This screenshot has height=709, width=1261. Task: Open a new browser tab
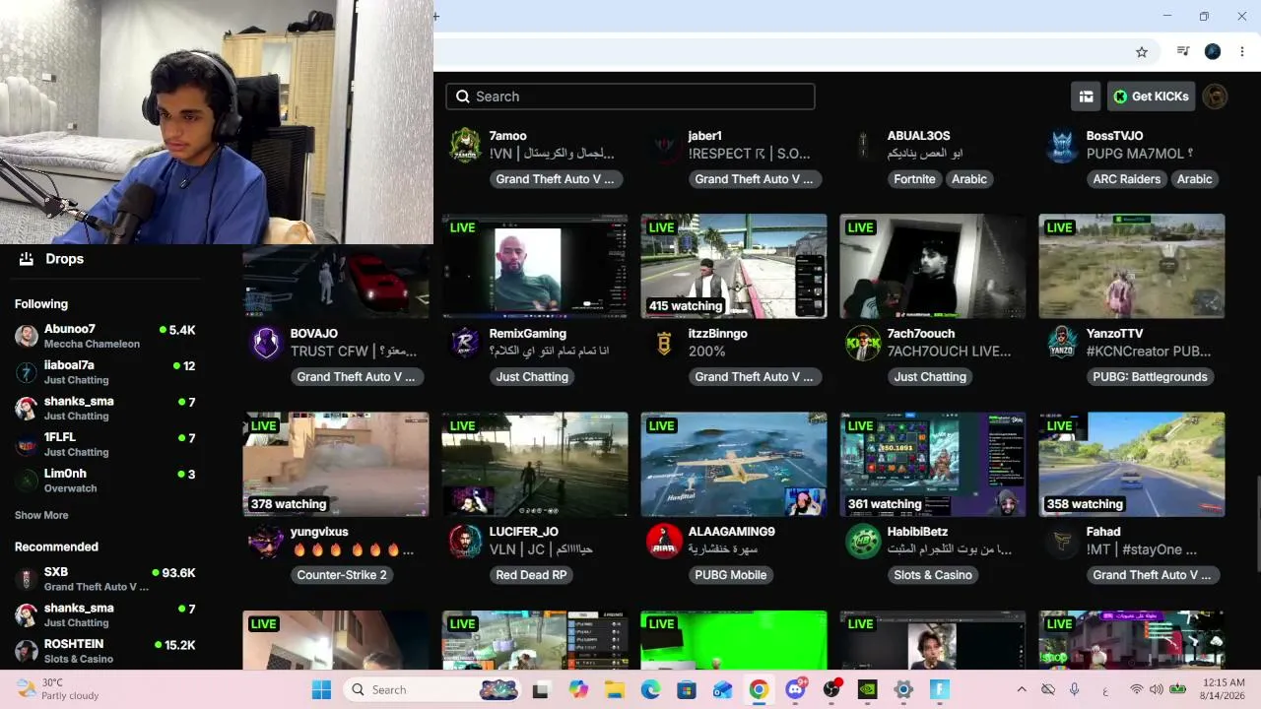(x=436, y=16)
